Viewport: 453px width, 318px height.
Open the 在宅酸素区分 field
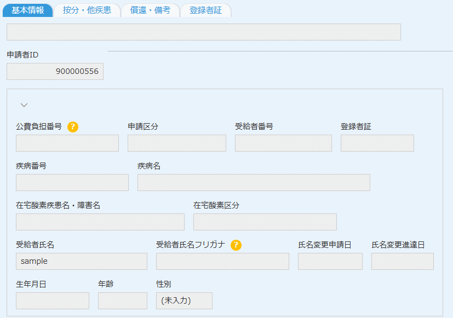(x=265, y=222)
